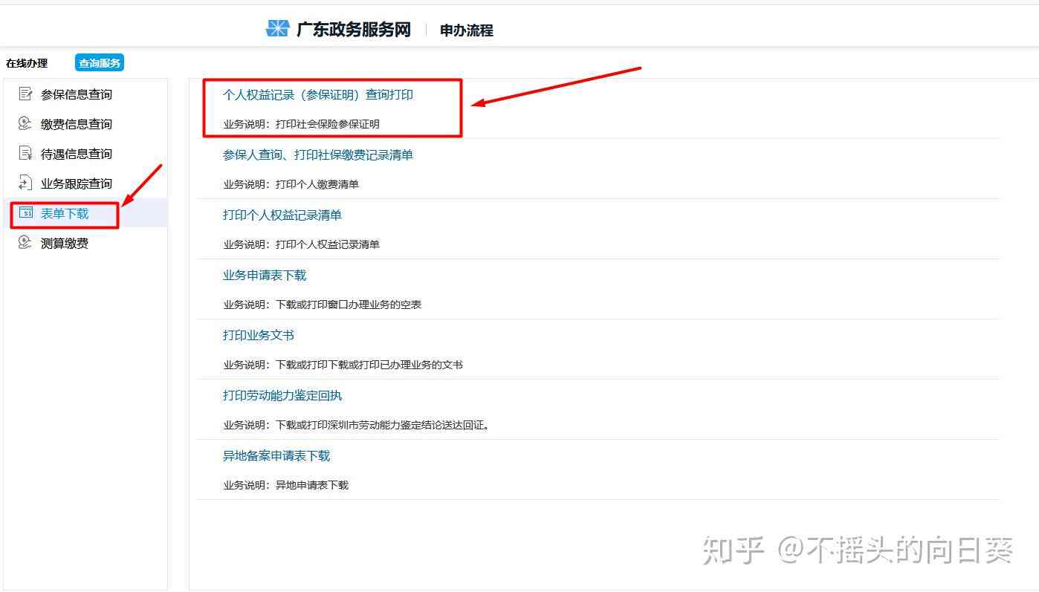Open 个人权益记录（参保证明）查询打印 link
1039x592 pixels.
tap(318, 94)
